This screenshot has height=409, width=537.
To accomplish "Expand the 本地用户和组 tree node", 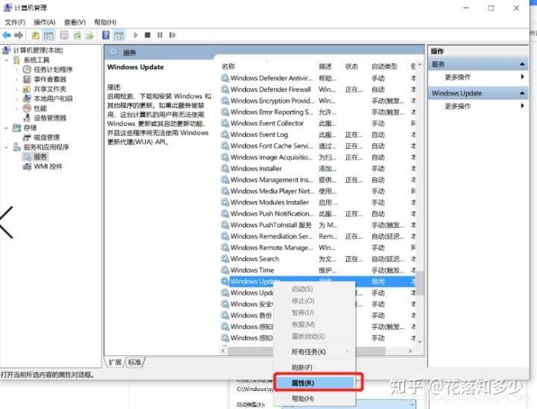I will coord(16,99).
